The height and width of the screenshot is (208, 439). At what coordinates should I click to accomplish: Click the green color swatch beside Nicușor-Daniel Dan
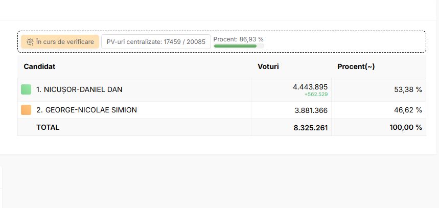pyautogui.click(x=26, y=89)
